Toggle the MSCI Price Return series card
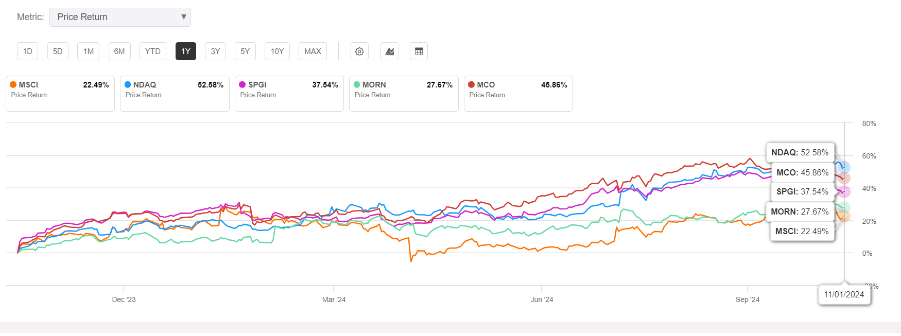The width and height of the screenshot is (901, 336). (60, 94)
